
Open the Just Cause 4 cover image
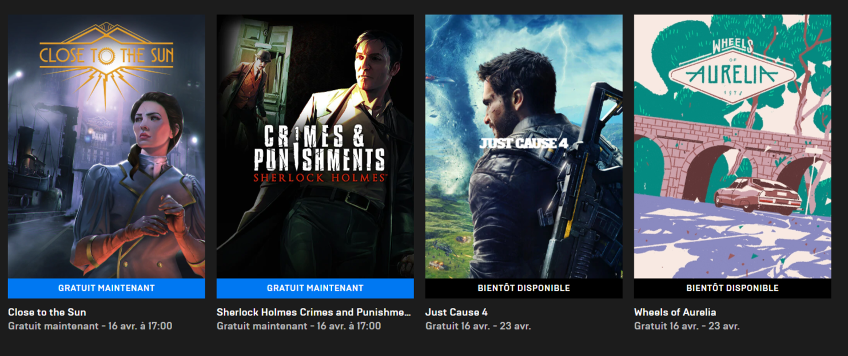pos(524,147)
